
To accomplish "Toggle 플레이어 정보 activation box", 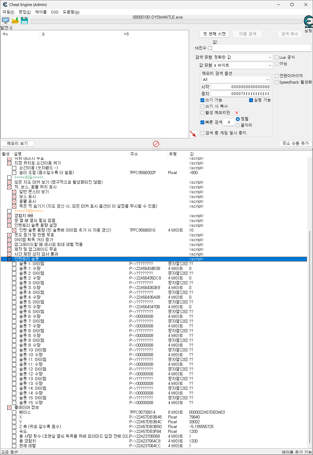I will 9,407.
